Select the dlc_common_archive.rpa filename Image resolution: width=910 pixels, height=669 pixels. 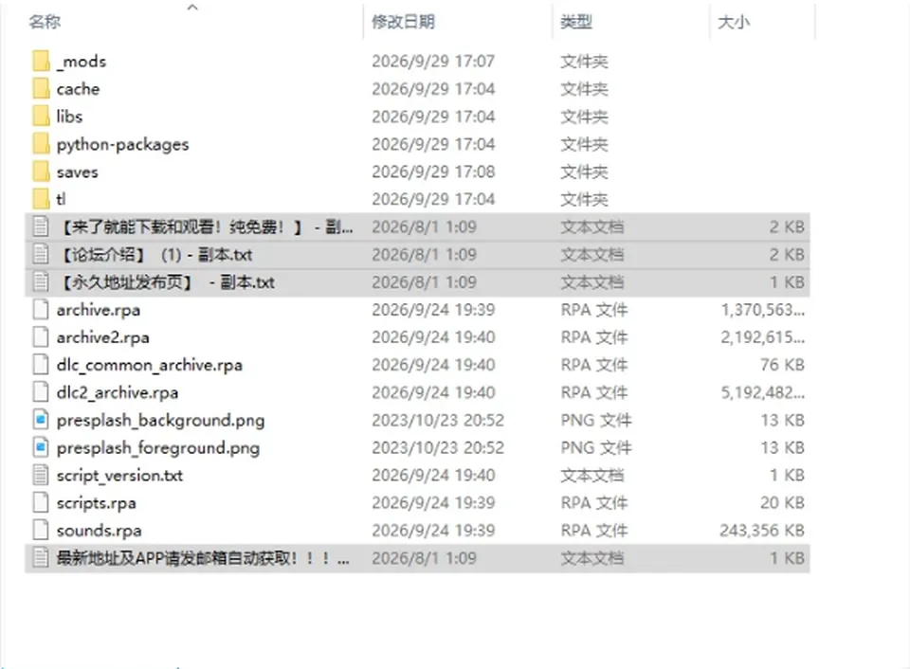click(x=149, y=365)
